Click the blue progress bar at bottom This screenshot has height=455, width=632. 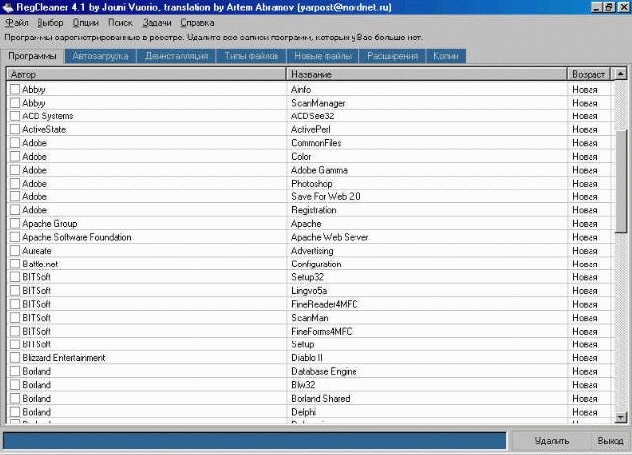click(x=255, y=441)
